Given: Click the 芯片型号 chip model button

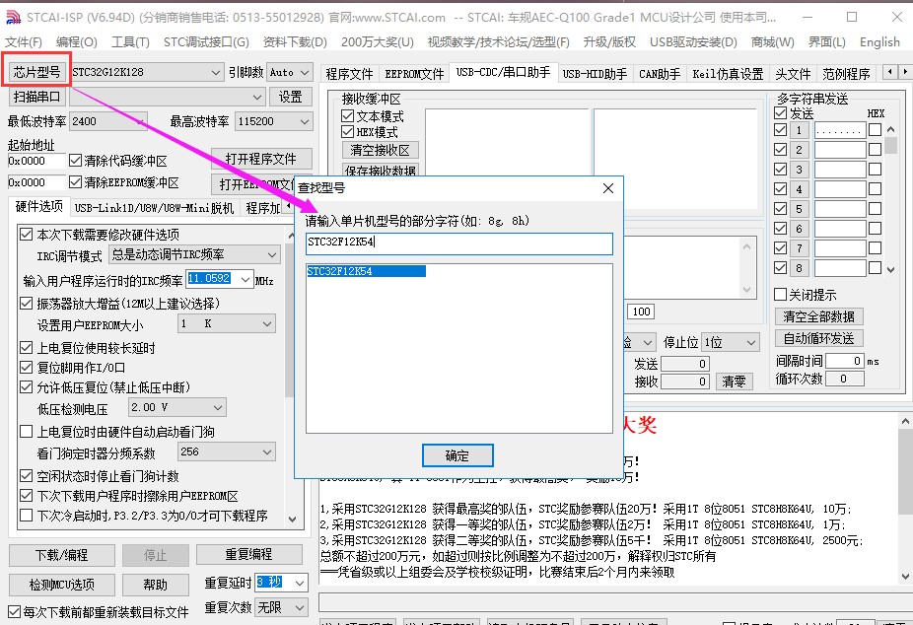Looking at the screenshot, I should [36, 72].
